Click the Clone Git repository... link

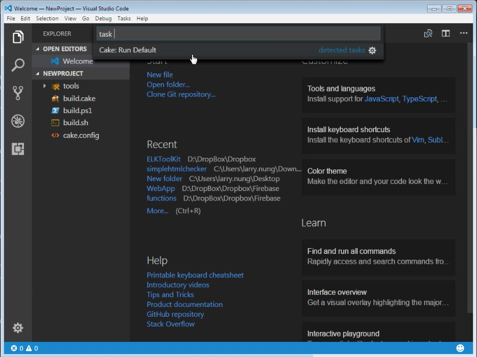[x=181, y=94]
